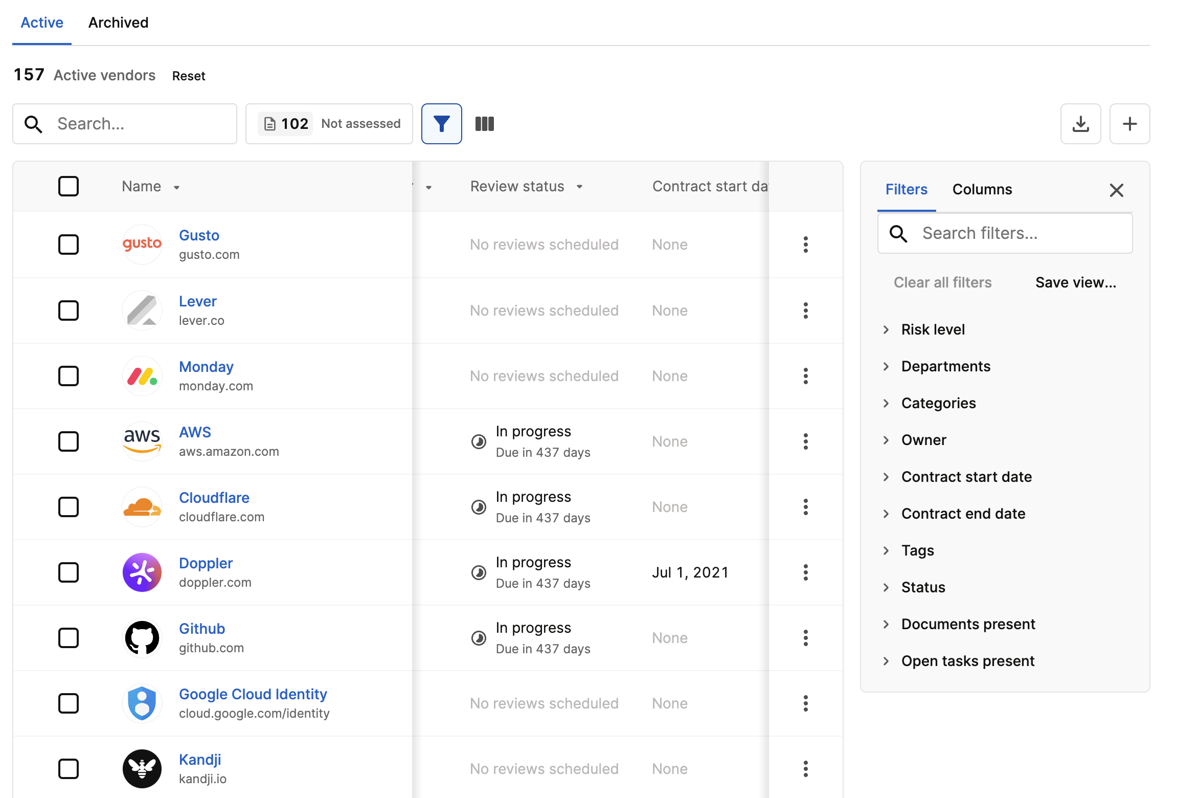Click the Cloudflare logo
This screenshot has width=1177, height=798.
tap(142, 507)
